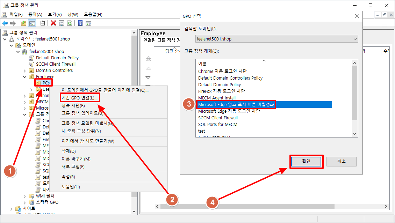The image size is (395, 223).
Task: Select Microsoft Edge 자동 로그인 차단 in list
Action: [229, 111]
